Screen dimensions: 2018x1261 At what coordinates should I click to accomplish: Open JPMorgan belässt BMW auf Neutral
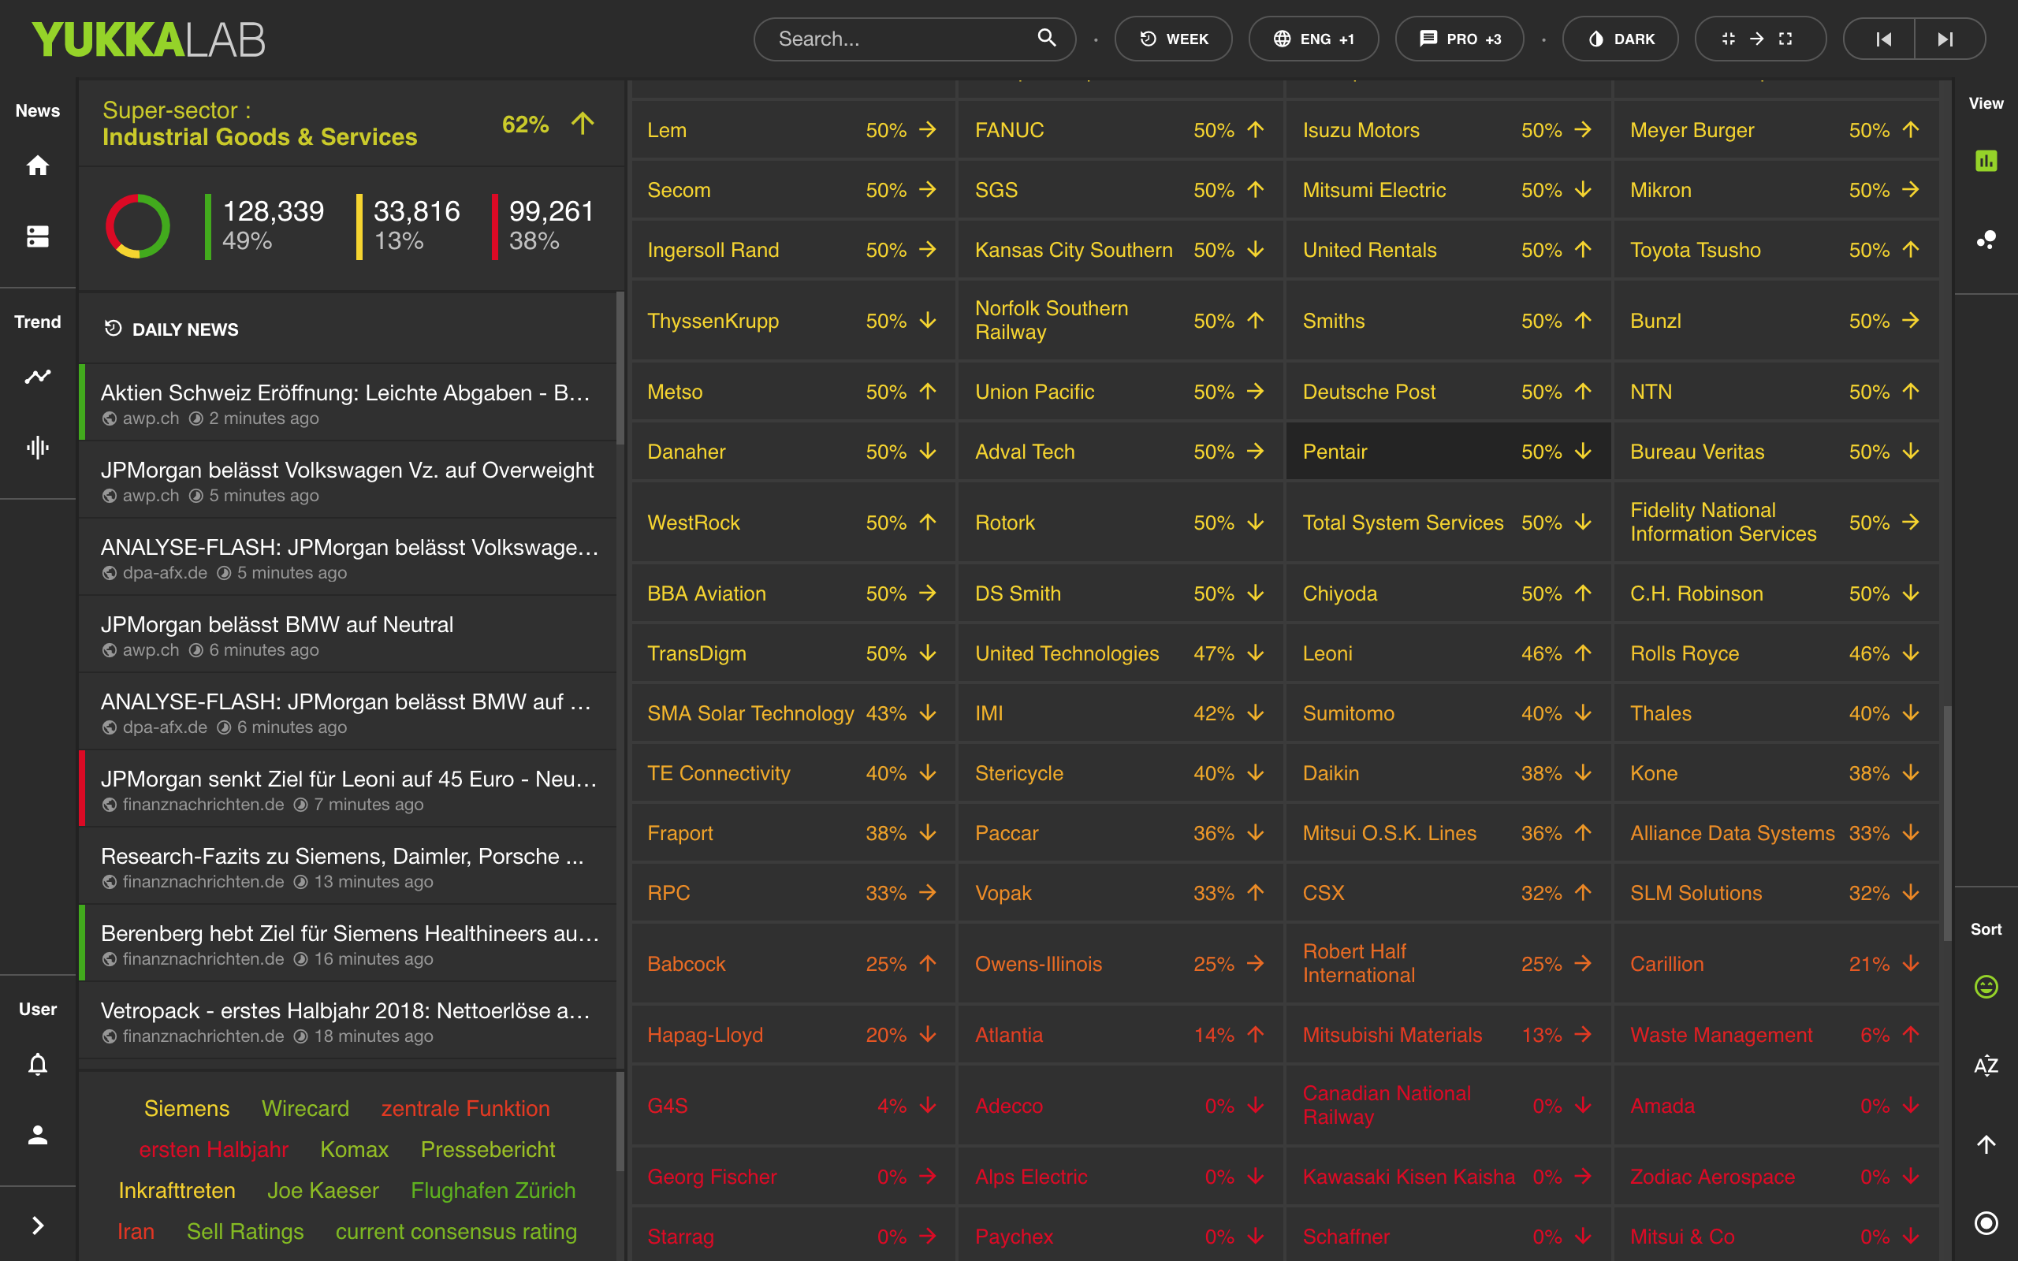tap(348, 634)
